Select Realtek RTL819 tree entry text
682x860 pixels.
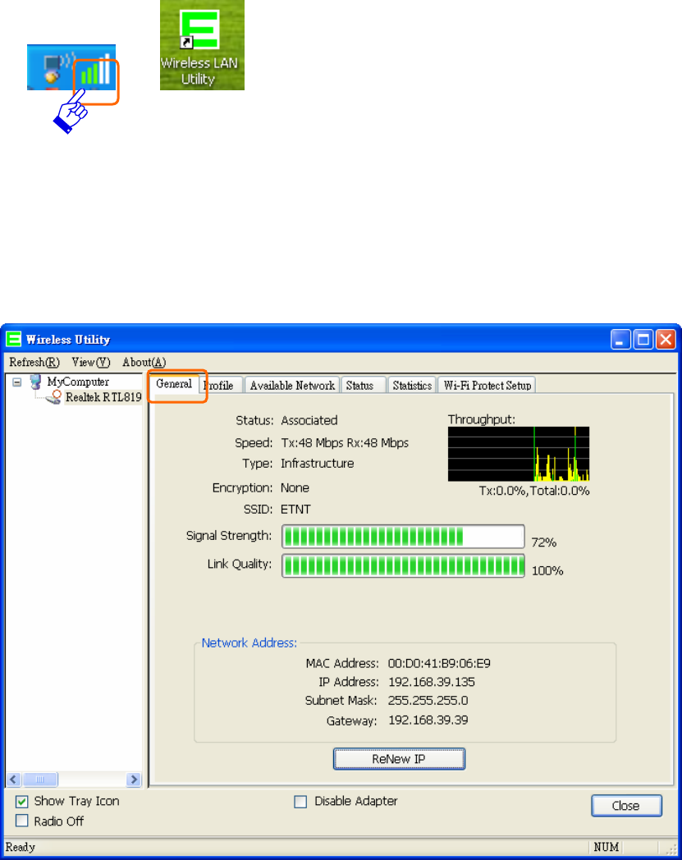tap(103, 398)
